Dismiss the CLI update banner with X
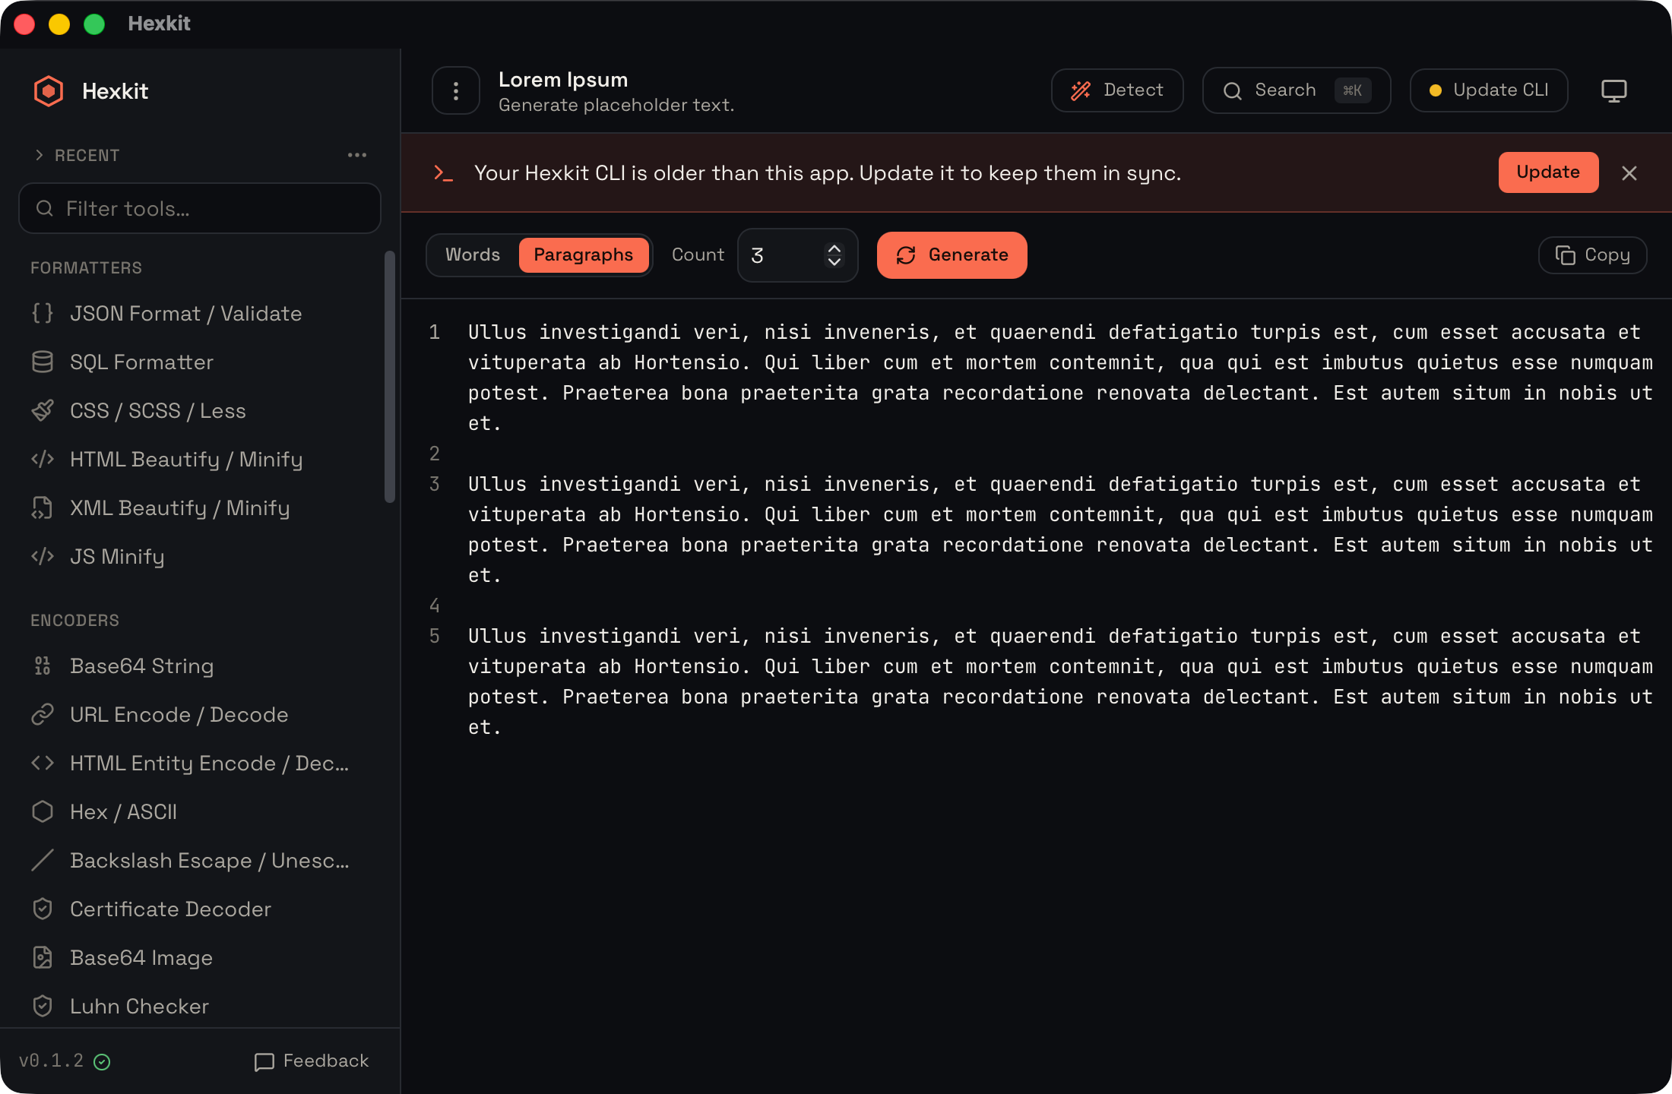Image resolution: width=1672 pixels, height=1094 pixels. 1629,173
